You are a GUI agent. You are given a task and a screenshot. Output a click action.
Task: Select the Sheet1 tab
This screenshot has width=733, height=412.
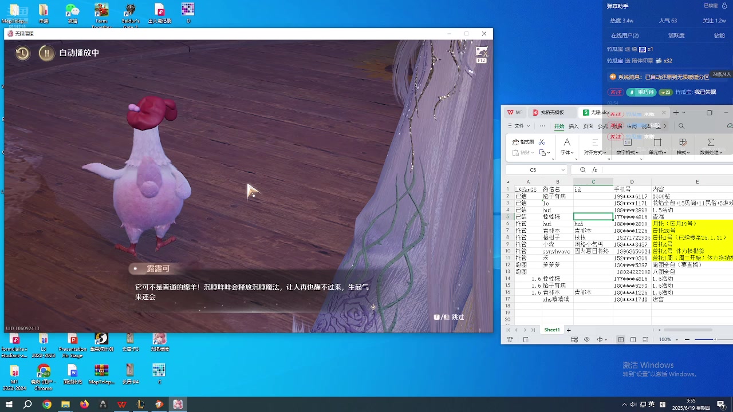(x=552, y=330)
